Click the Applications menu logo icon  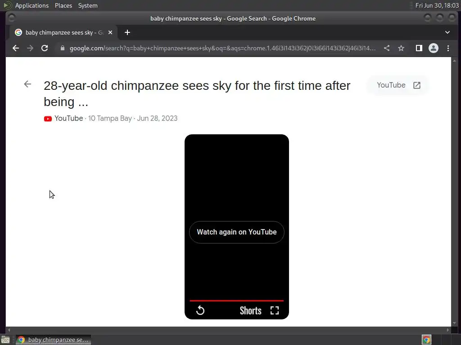pos(8,5)
